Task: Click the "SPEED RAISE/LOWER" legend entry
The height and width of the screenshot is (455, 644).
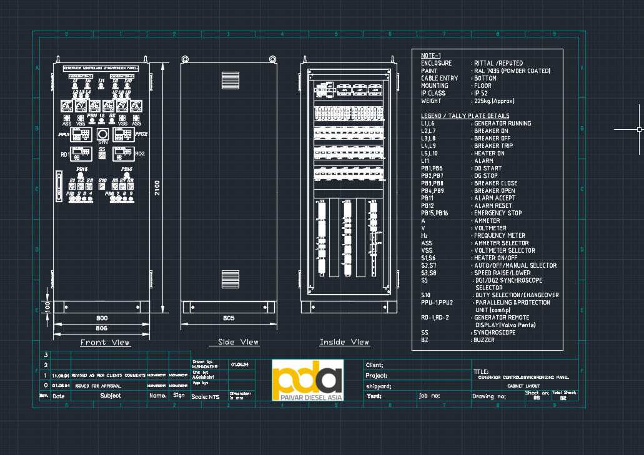Action: pos(502,273)
